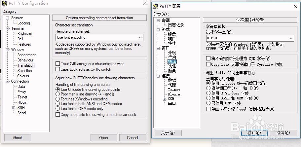Select 代理 in Chinese tree
Screen dimensions: 301x147
(172, 85)
